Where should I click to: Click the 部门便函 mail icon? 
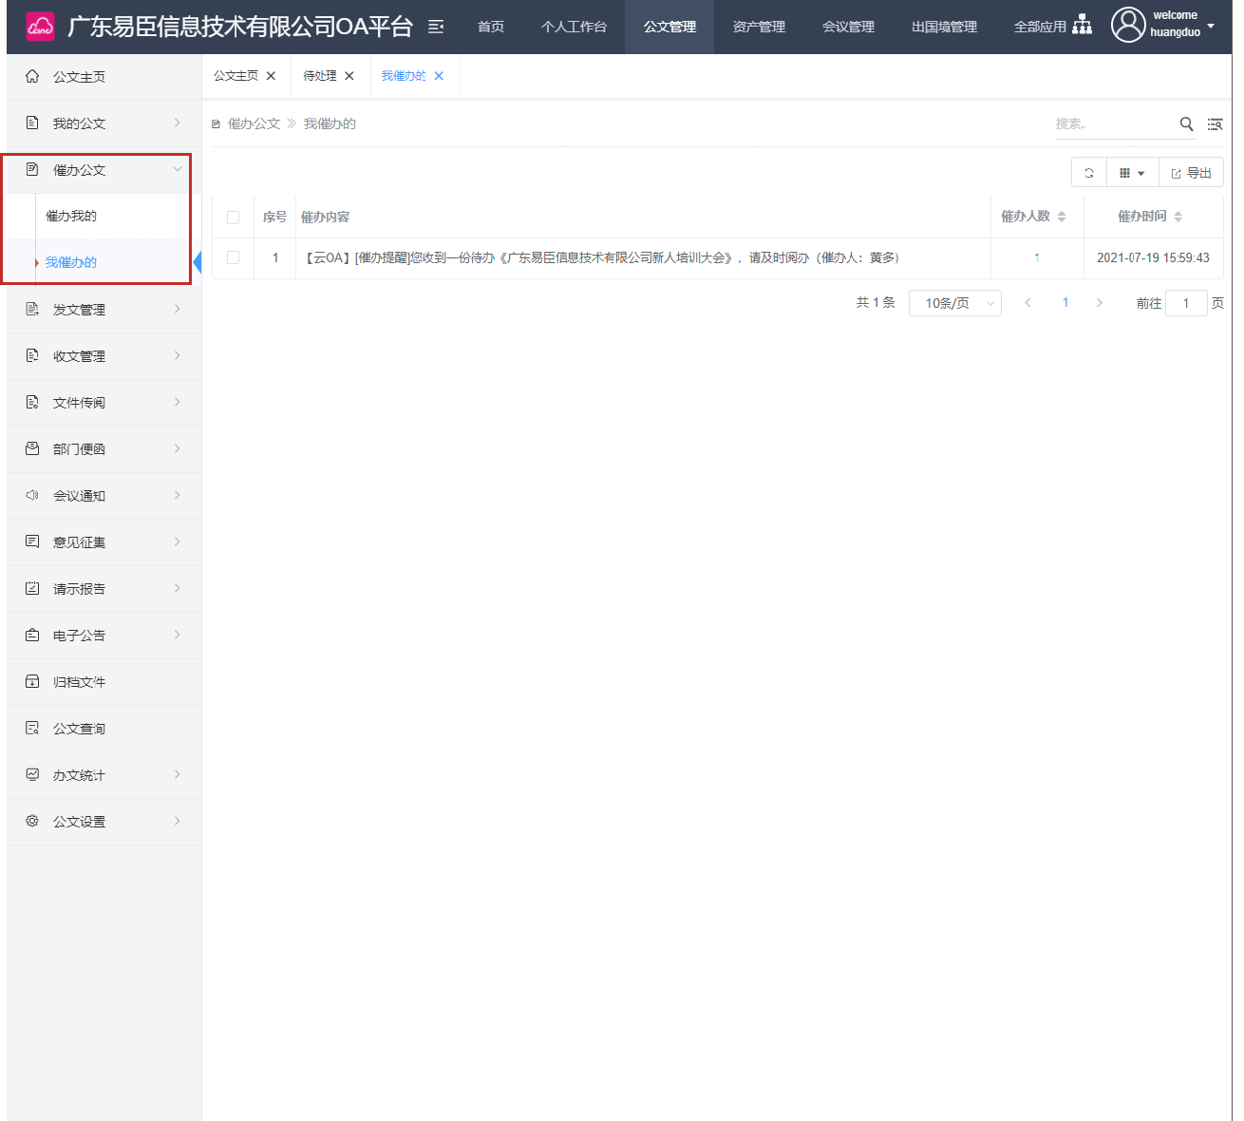click(x=32, y=448)
